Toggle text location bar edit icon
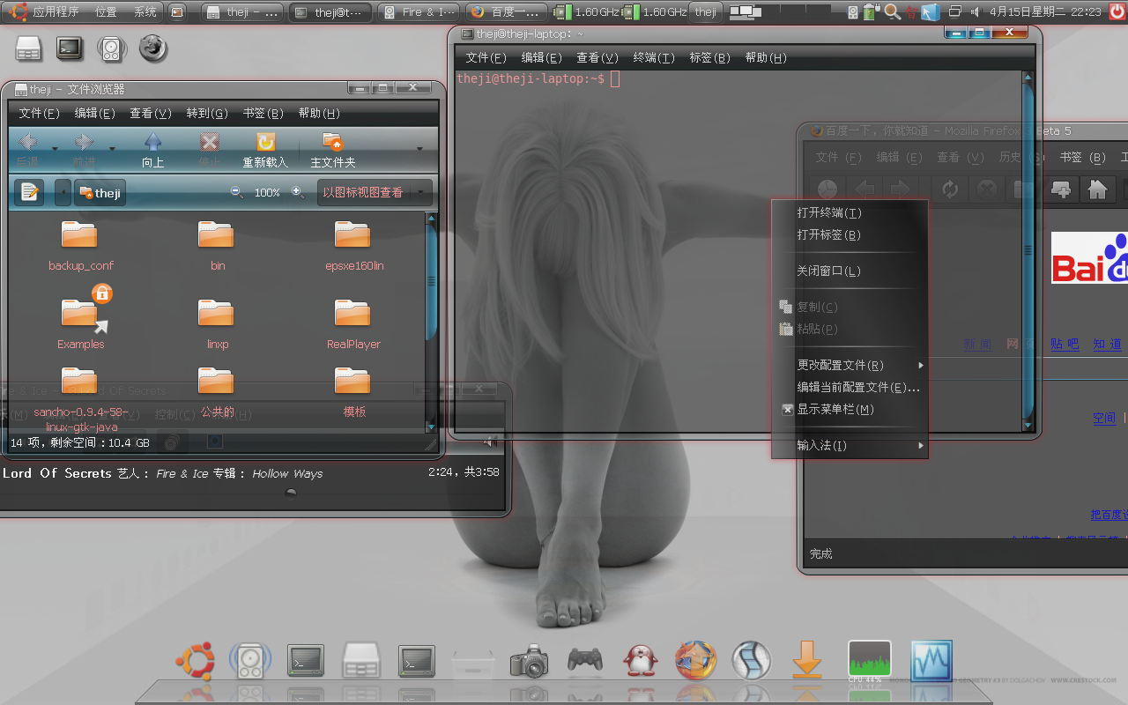The width and height of the screenshot is (1128, 705). tap(29, 192)
